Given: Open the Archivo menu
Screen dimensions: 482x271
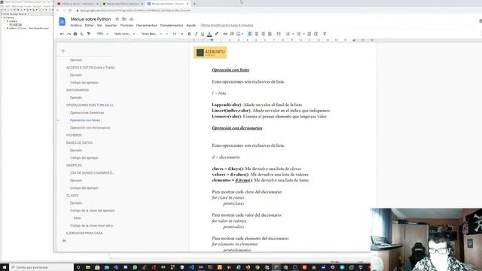Looking at the screenshot, I should (x=76, y=25).
